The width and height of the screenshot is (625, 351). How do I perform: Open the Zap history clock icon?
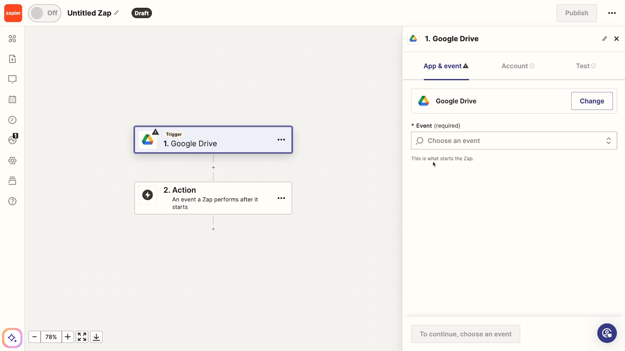coord(12,120)
